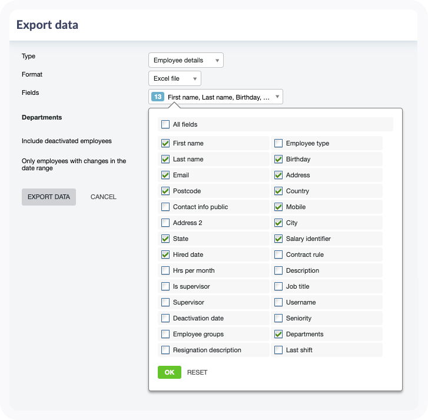This screenshot has height=420, width=428.
Task: Uncheck the Birthday field
Action: [x=278, y=159]
